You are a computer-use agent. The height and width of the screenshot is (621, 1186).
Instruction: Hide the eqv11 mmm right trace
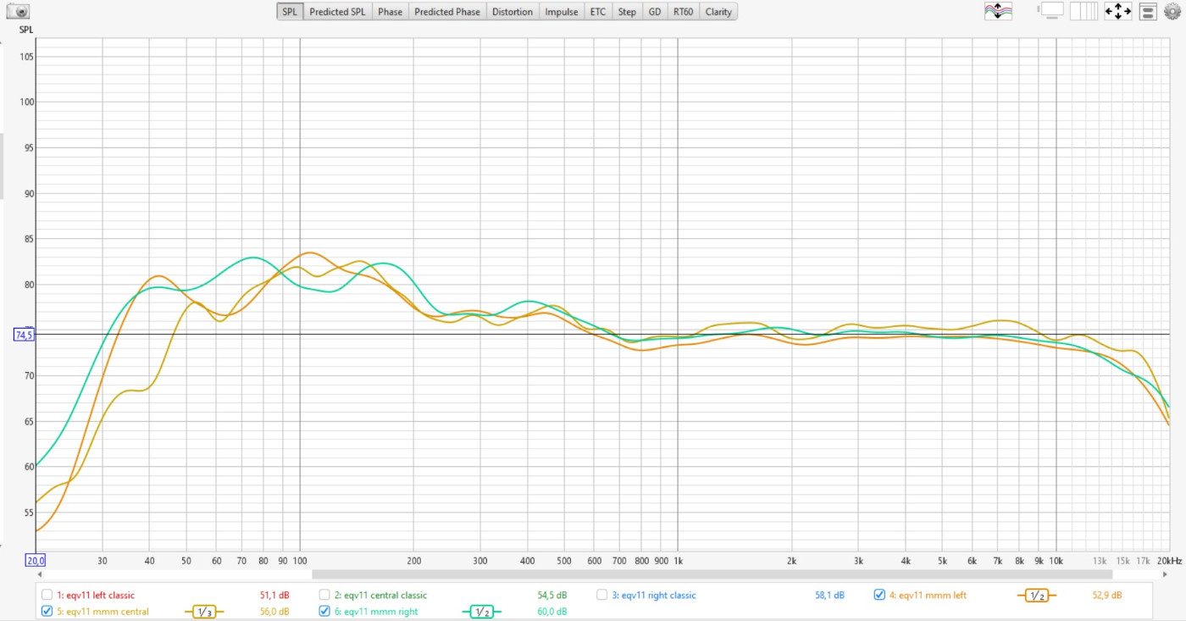click(324, 611)
